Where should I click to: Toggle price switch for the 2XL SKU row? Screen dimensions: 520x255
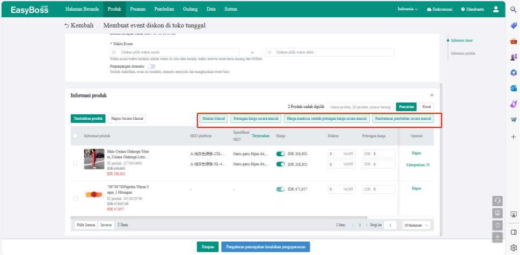(281, 154)
